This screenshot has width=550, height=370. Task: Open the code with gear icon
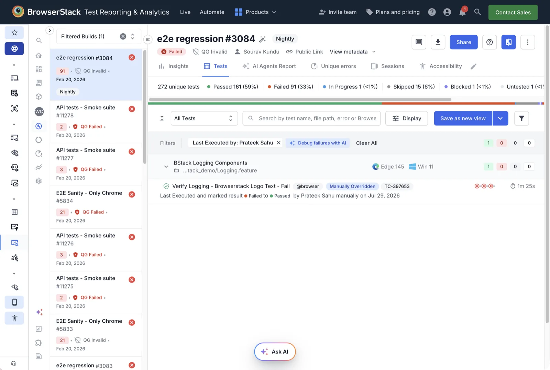[14, 287]
